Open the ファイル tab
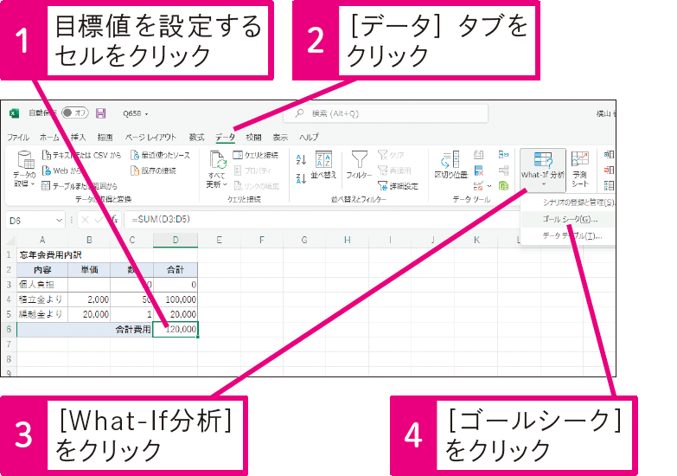The image size is (677, 476). pos(18,138)
